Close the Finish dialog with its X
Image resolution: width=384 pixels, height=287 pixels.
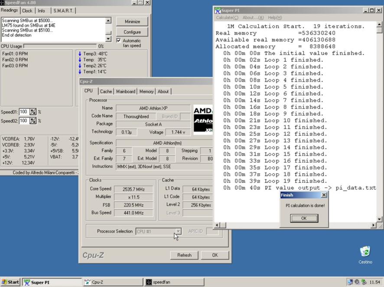324,195
